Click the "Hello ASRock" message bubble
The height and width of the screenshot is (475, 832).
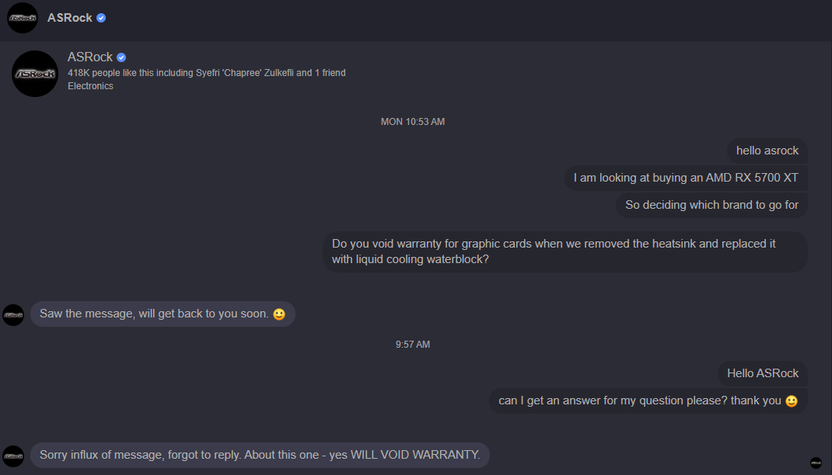click(x=762, y=373)
